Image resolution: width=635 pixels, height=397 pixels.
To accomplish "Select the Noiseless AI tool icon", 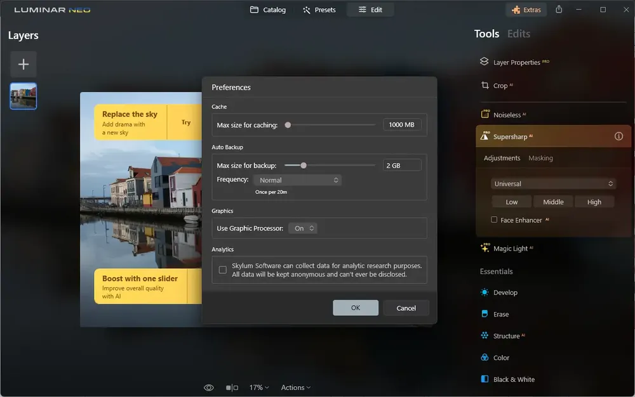I will [485, 114].
